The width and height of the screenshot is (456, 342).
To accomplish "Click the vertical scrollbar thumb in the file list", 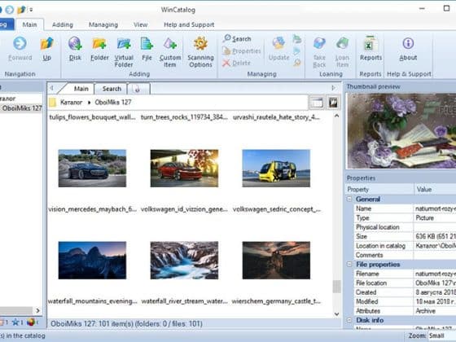I will 336,286.
